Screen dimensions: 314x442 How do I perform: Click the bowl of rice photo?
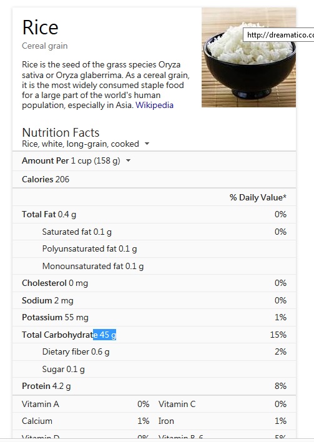coord(248,57)
